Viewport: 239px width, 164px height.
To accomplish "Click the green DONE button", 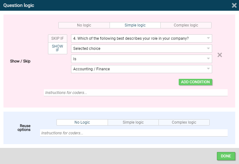I will point(226,156).
